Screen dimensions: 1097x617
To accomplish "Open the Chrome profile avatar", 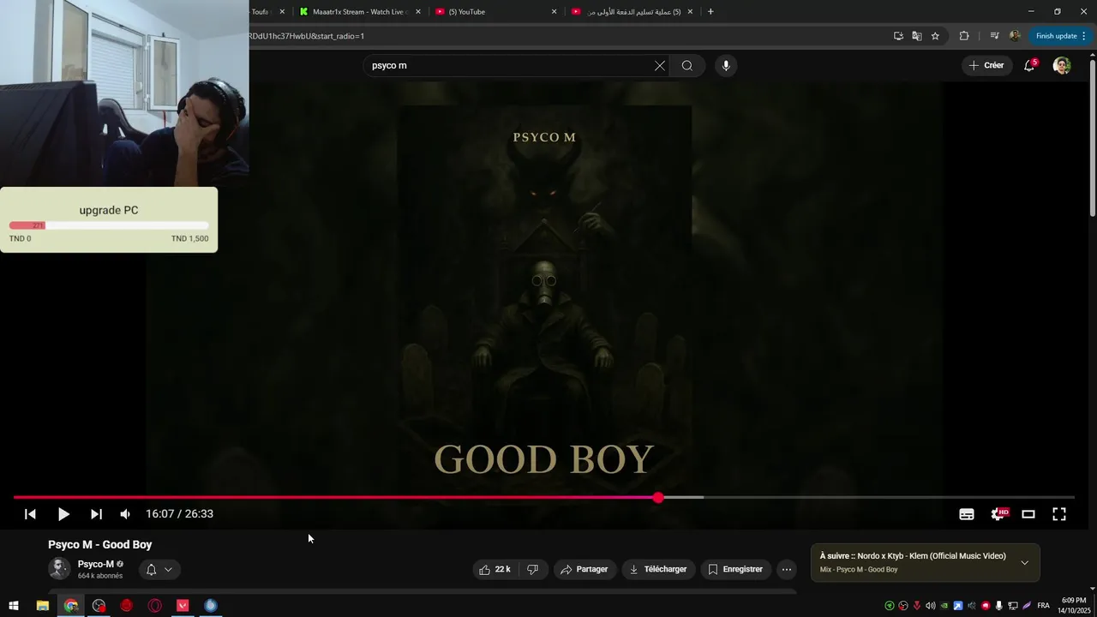I will 1015,36.
